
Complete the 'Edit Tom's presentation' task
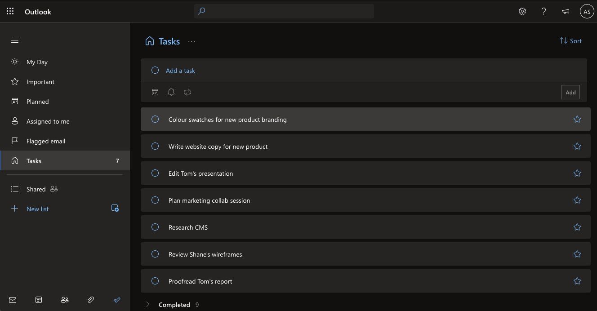[155, 173]
